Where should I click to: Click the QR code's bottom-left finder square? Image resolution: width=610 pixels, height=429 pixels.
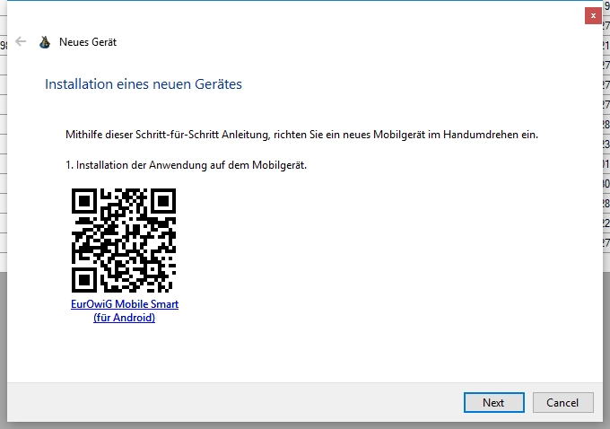pos(84,280)
